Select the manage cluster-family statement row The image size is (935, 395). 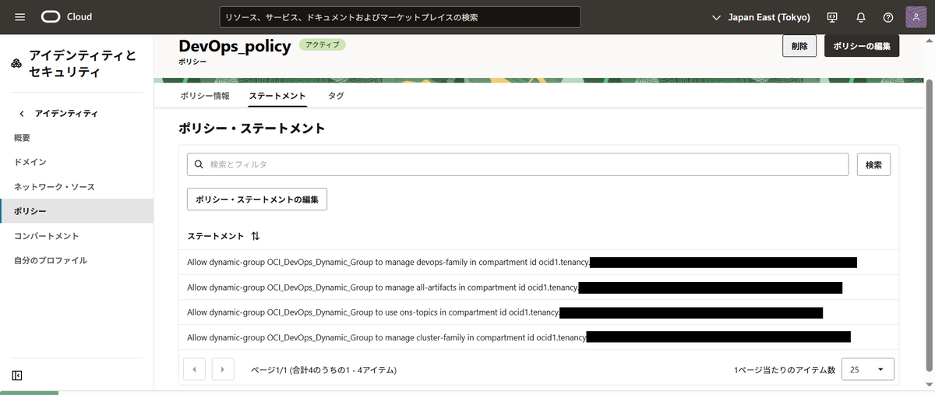pyautogui.click(x=538, y=337)
